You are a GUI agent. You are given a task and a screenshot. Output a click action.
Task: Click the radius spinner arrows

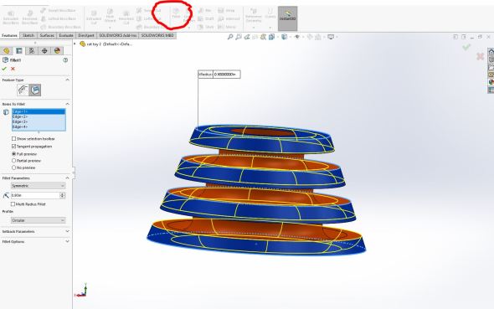pos(63,195)
